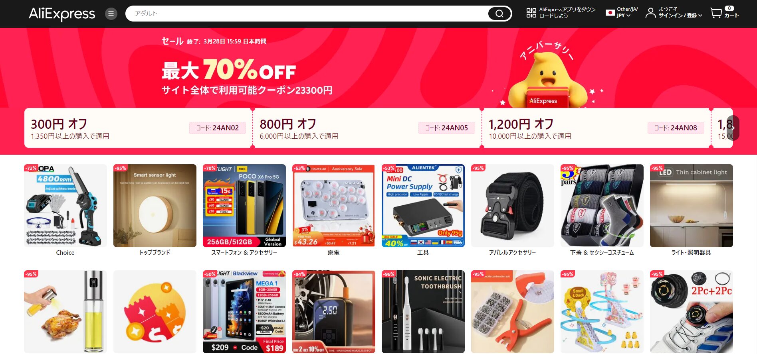The image size is (757, 354).
Task: Open the shopping cart icon
Action: pos(716,13)
